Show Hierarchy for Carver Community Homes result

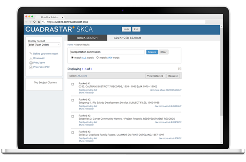click(86, 125)
